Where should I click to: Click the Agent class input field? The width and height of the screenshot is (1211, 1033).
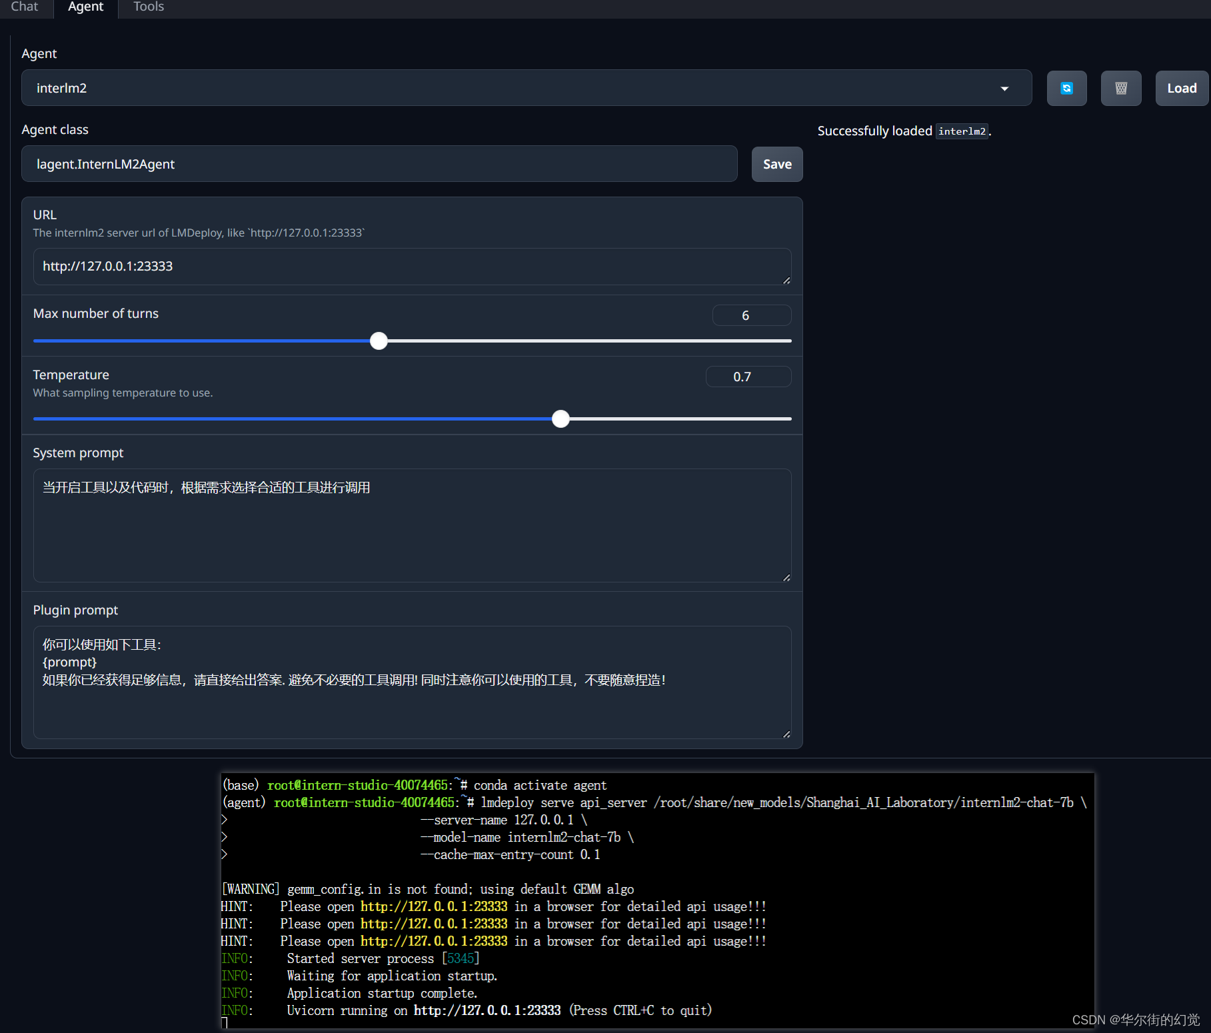379,164
